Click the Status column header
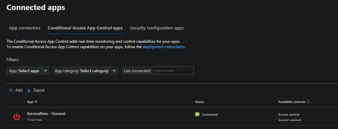The height and width of the screenshot is (129, 338). point(199,102)
